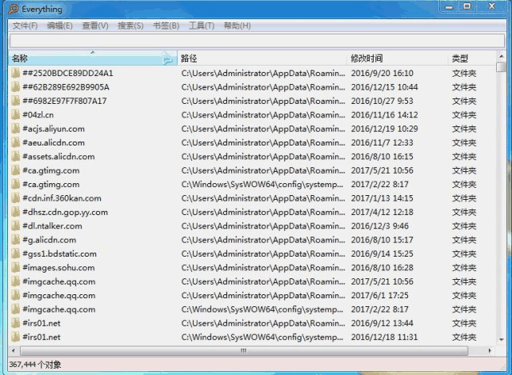
Task: Click the horizontal scrollbar thumb
Action: coord(244,351)
